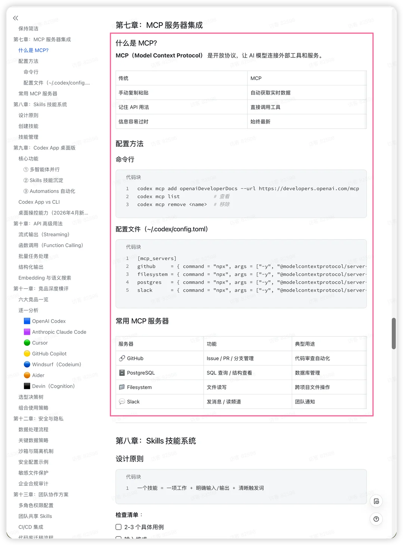The height and width of the screenshot is (545, 403).
Task: Open 创建技能 outline entry
Action: pos(28,126)
